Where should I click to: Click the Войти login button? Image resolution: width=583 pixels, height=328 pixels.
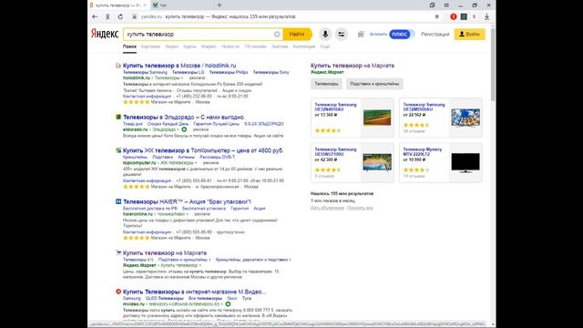point(470,35)
